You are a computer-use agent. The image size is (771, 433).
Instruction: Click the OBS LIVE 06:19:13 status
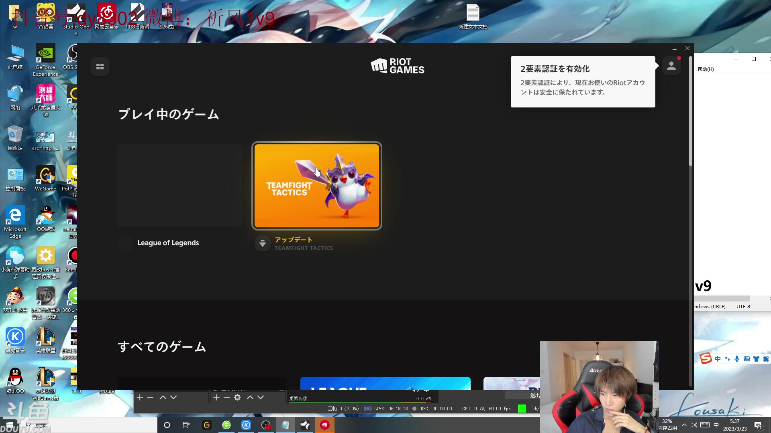click(386, 409)
